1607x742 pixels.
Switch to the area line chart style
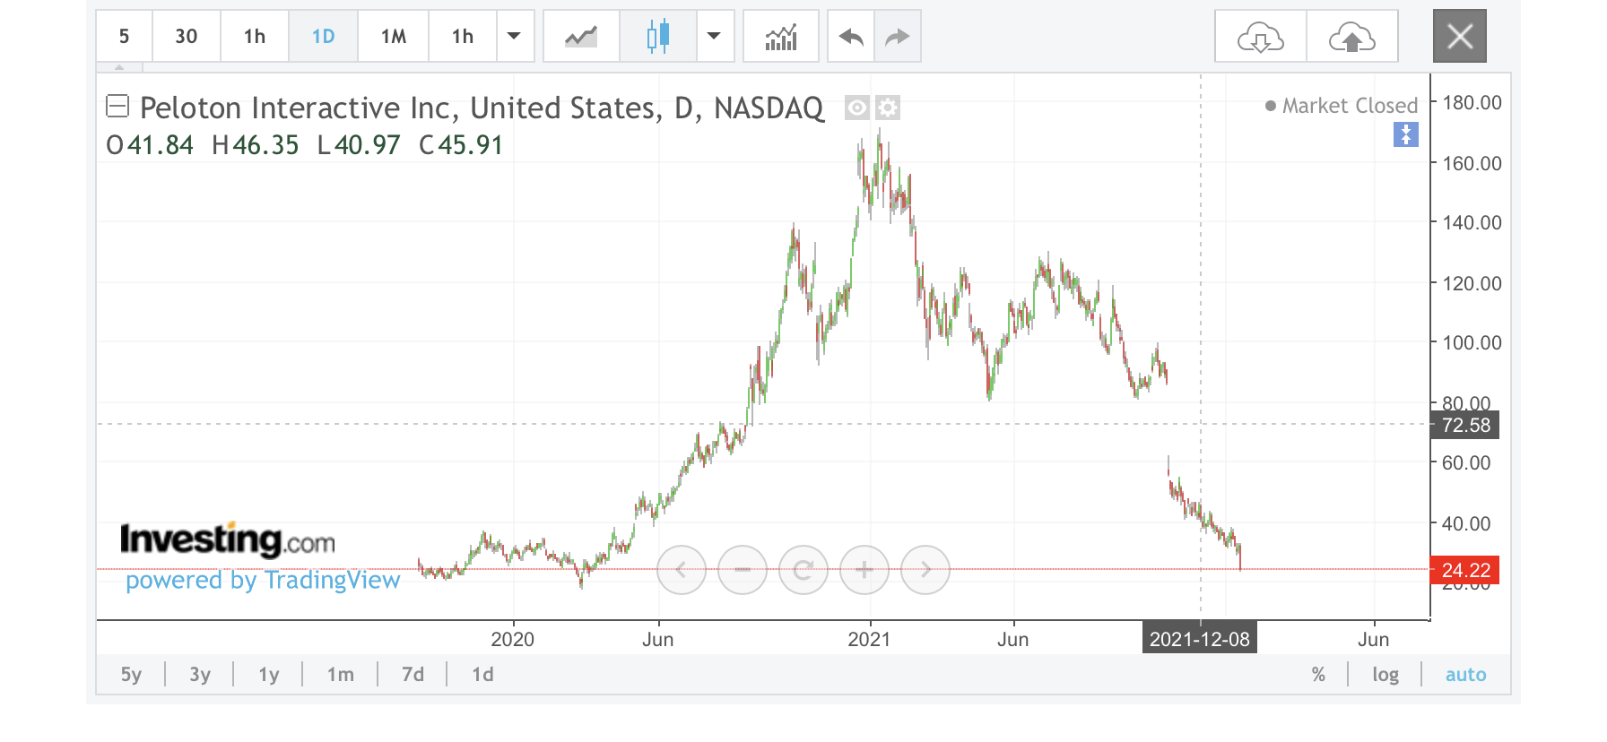click(581, 37)
